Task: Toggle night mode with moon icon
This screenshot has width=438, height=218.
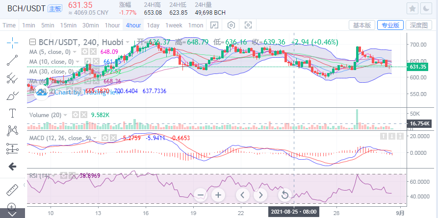Action: point(426,9)
